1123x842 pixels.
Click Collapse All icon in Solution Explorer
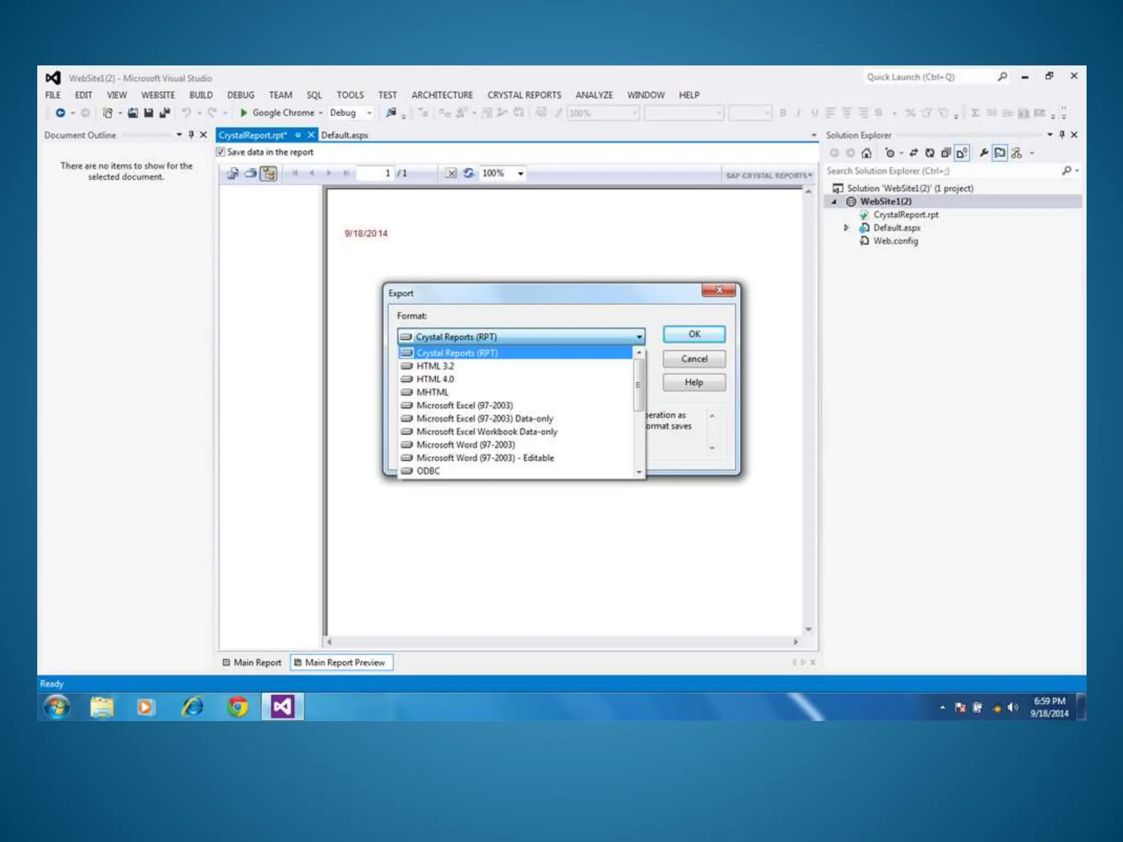pyautogui.click(x=946, y=153)
